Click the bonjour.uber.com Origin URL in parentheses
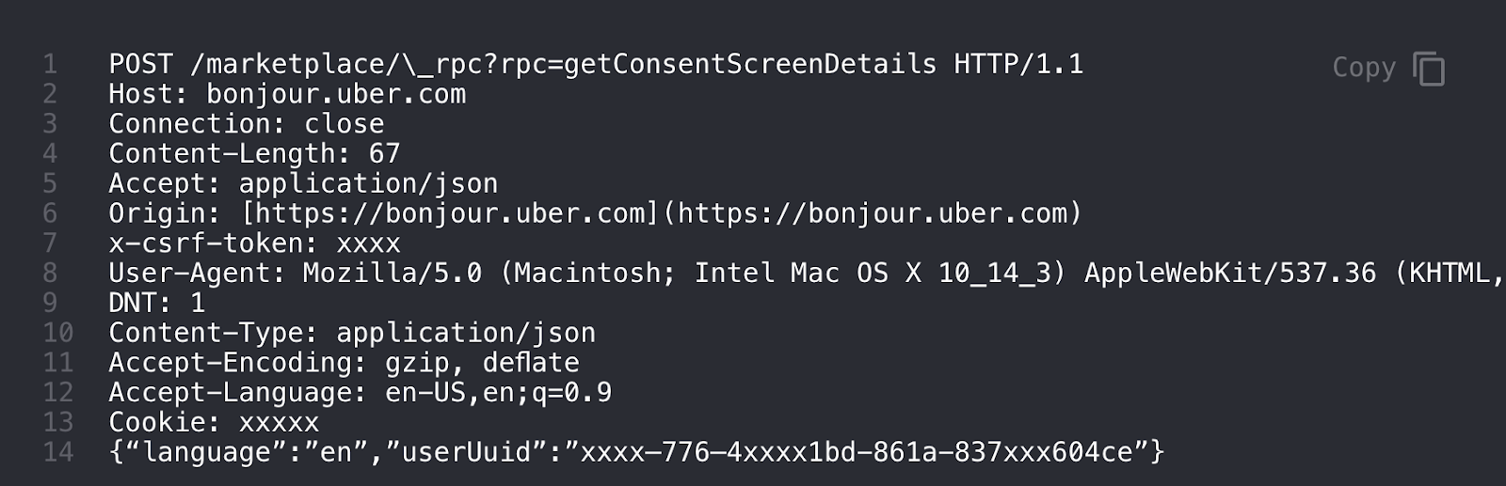 [873, 213]
